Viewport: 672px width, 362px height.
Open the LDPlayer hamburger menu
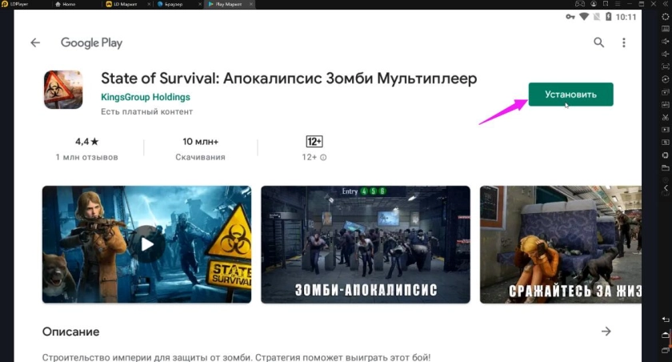(x=618, y=4)
